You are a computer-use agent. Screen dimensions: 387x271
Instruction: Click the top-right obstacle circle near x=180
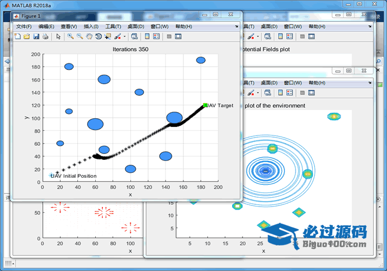pyautogui.click(x=201, y=60)
